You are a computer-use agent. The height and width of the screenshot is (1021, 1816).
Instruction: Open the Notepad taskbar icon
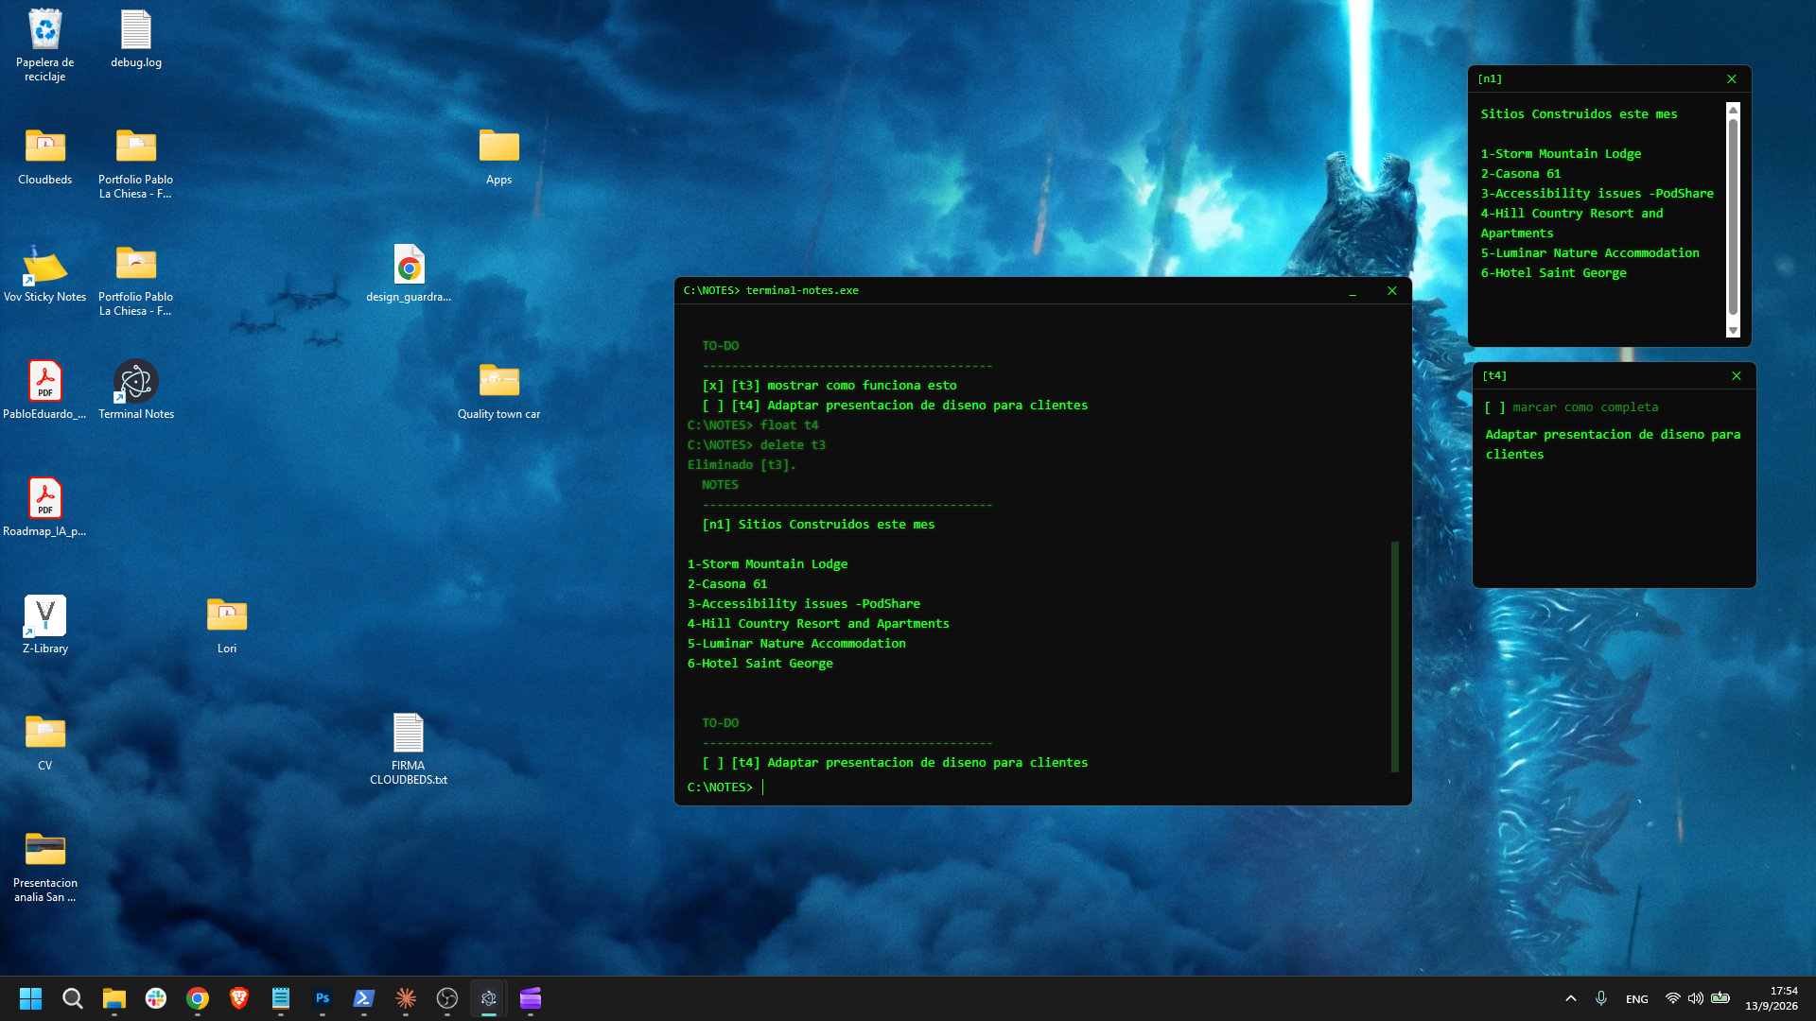[x=280, y=998]
